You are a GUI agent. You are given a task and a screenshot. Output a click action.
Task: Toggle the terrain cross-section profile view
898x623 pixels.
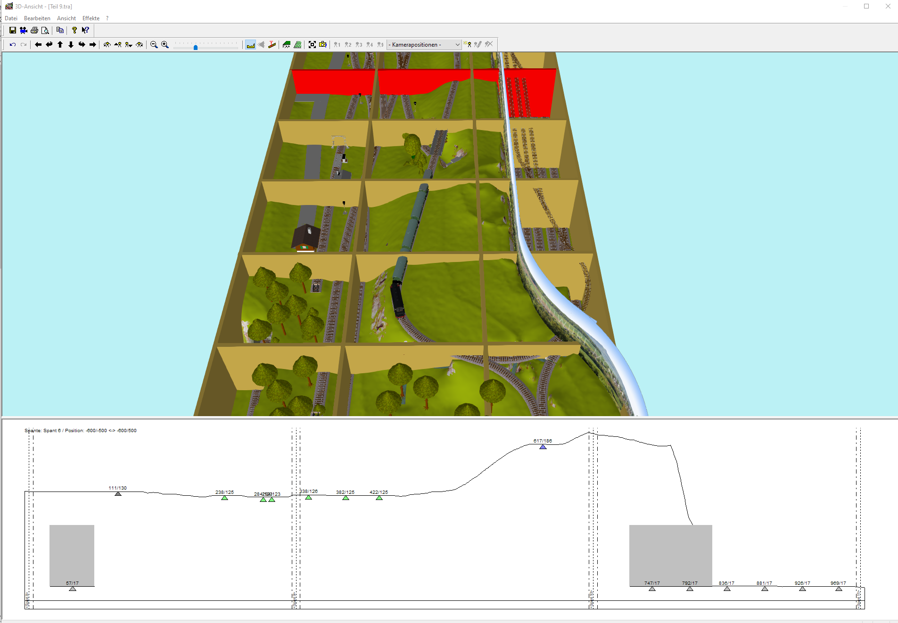tap(250, 44)
